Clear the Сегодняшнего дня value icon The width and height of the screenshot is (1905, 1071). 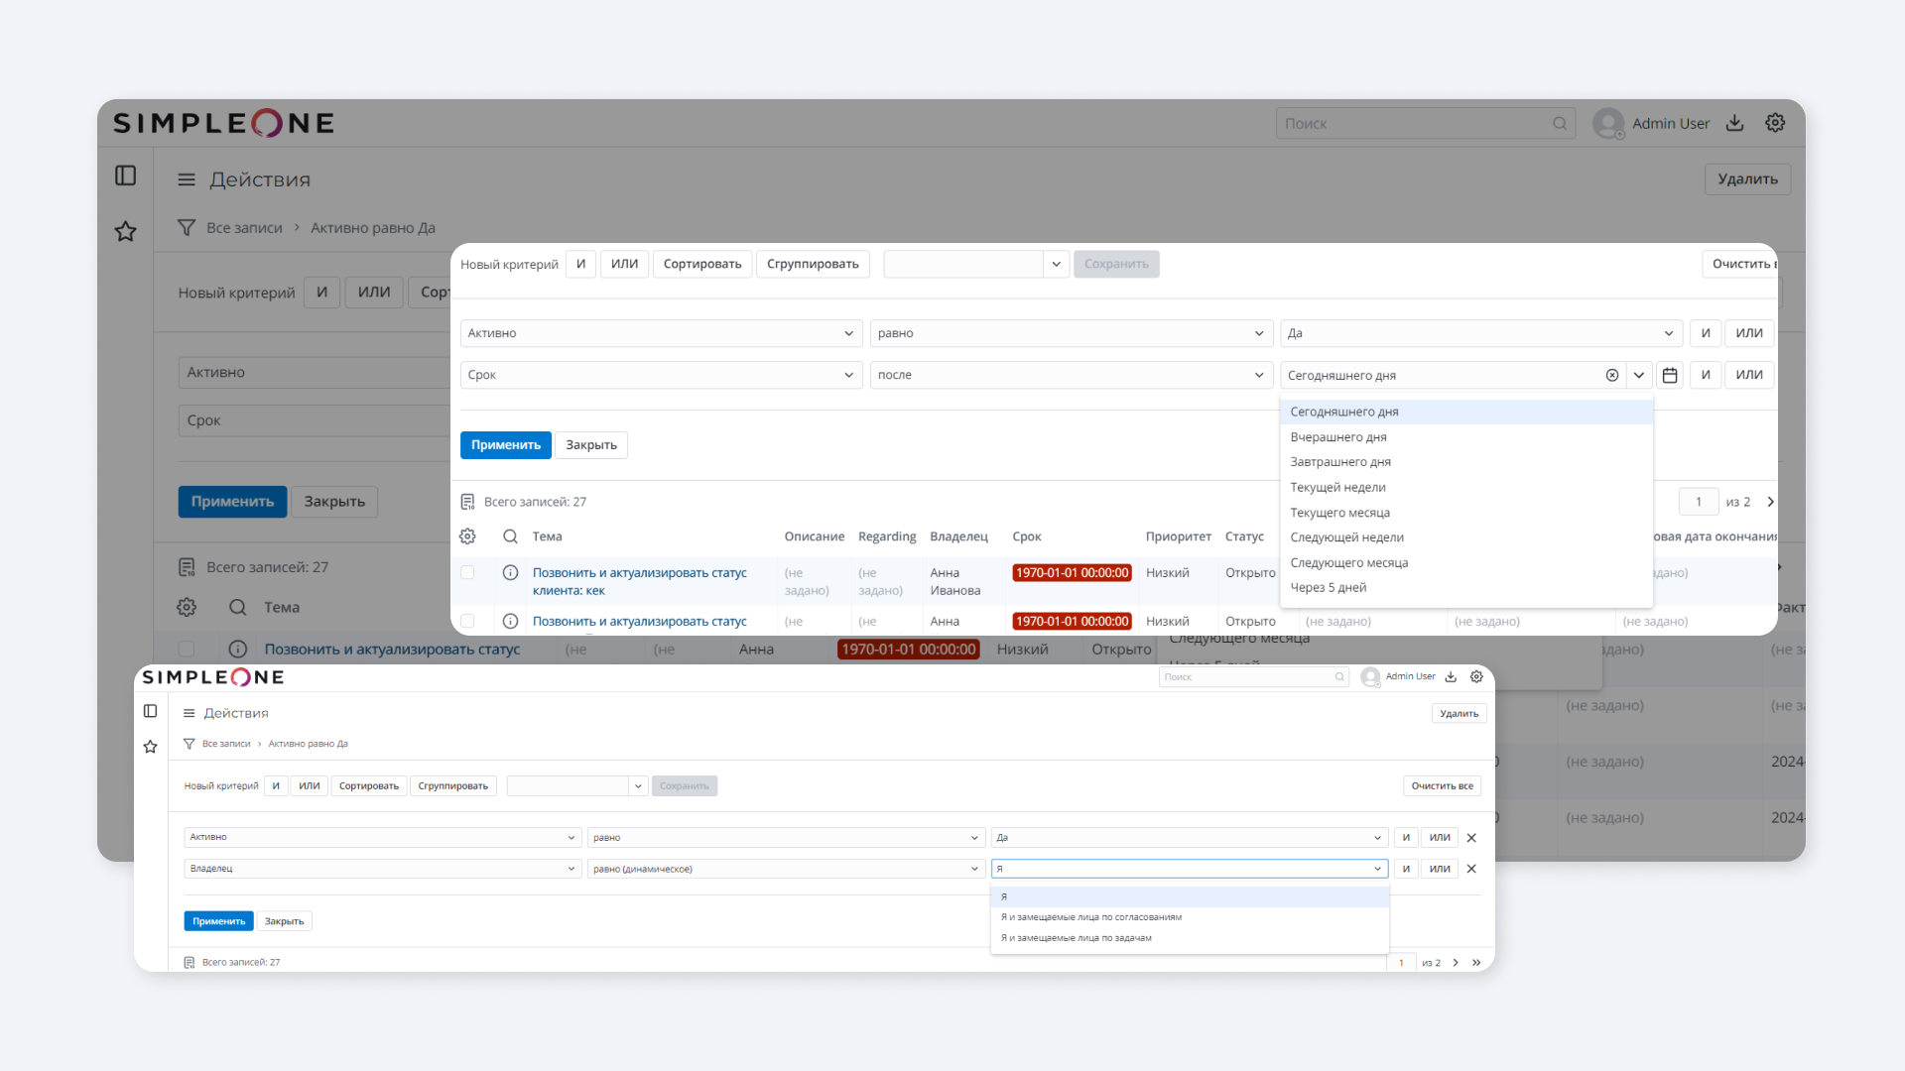tap(1612, 375)
